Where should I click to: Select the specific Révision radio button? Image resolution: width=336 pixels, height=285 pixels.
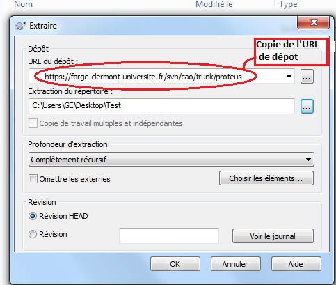click(x=33, y=234)
